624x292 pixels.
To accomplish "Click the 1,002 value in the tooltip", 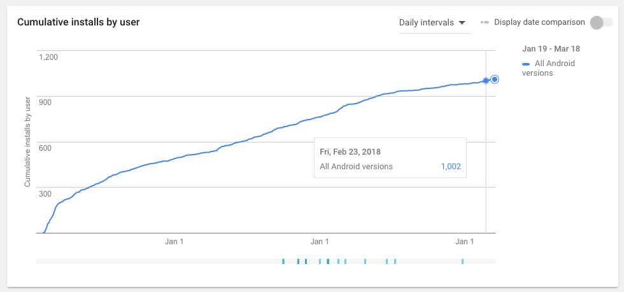I will click(x=450, y=167).
